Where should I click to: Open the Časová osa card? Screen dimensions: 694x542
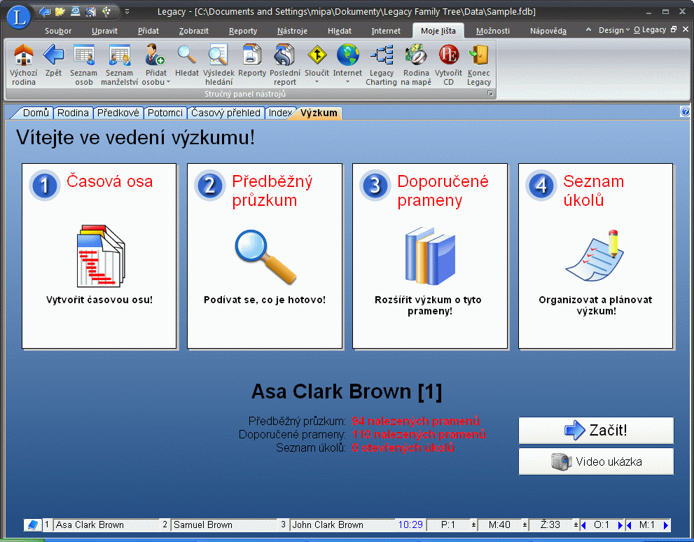point(99,256)
